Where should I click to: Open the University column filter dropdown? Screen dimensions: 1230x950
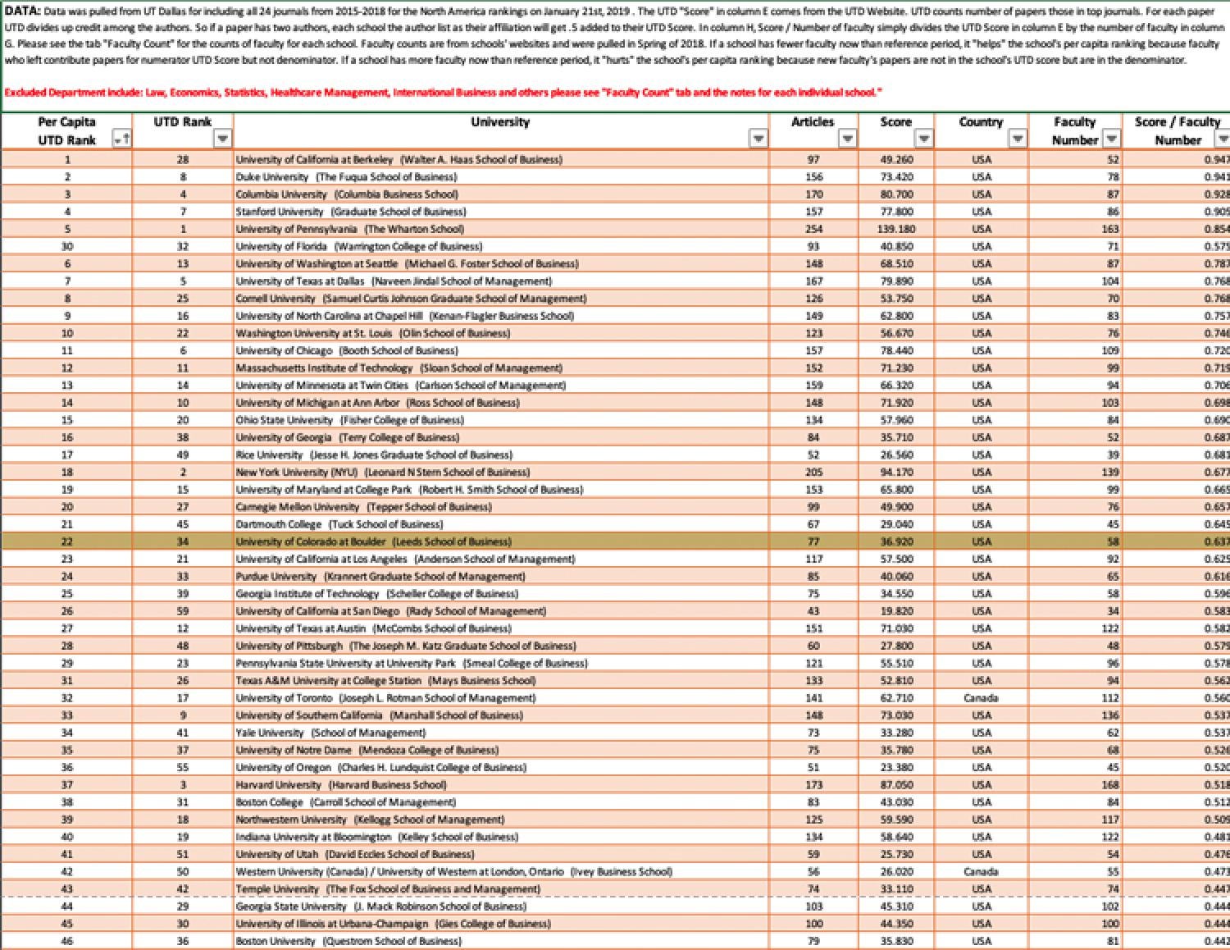[758, 139]
